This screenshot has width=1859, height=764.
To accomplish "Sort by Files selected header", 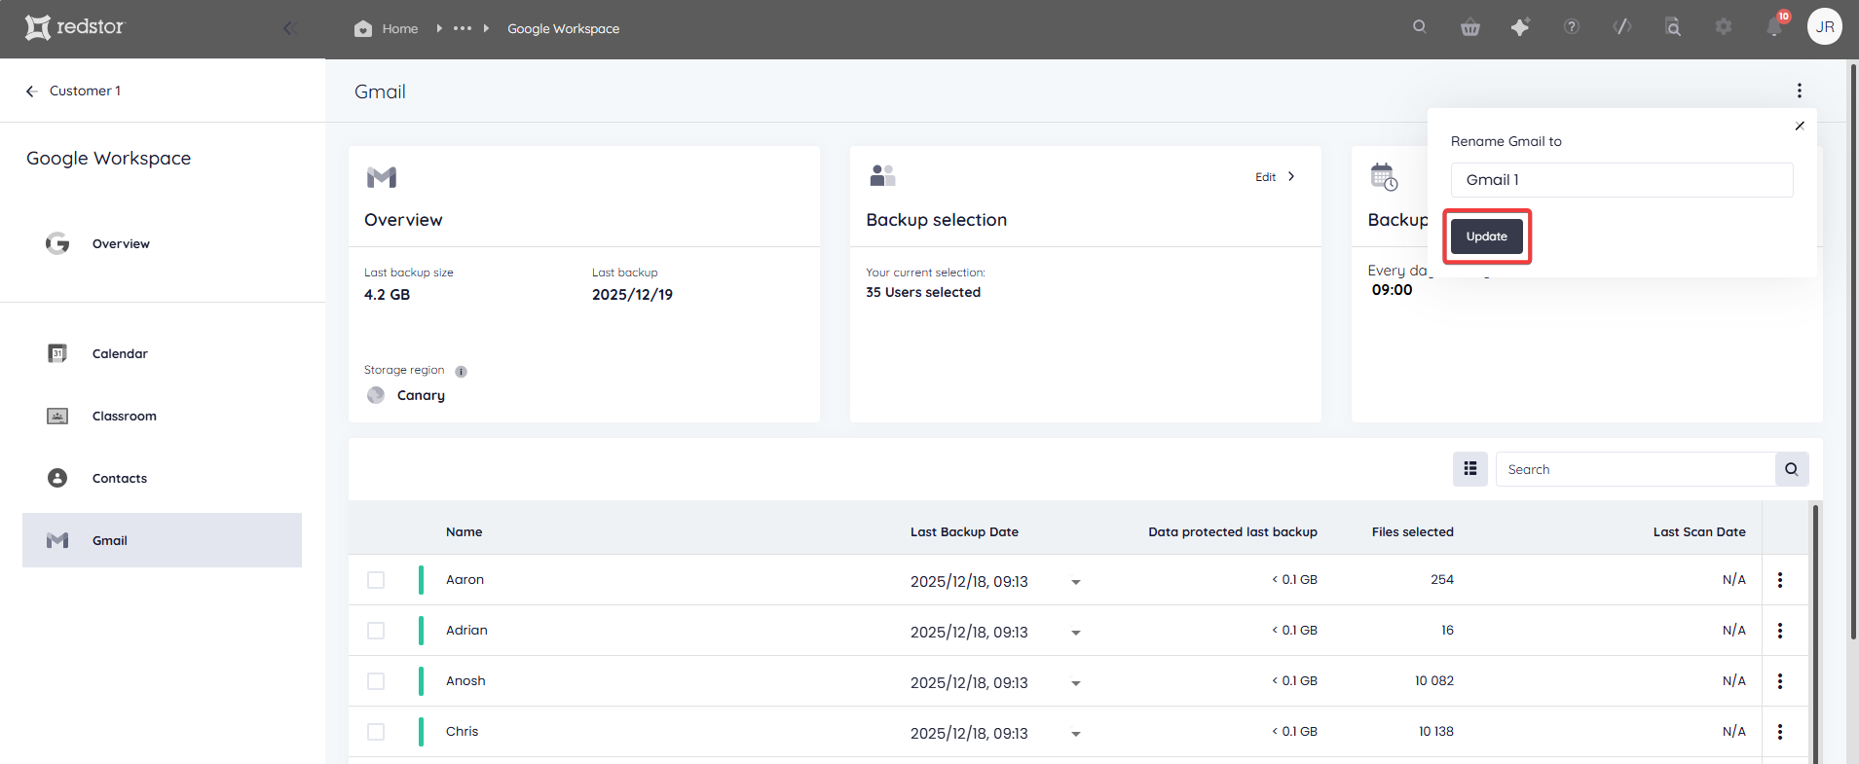I will [1412, 531].
